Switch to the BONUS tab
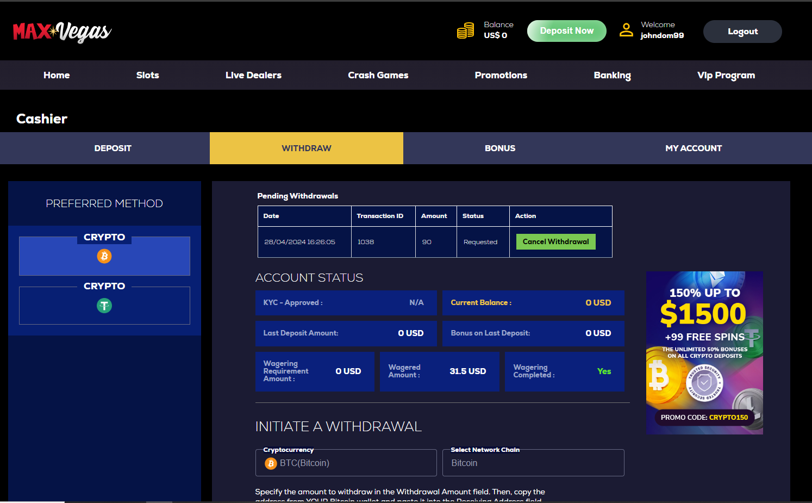 pyautogui.click(x=500, y=148)
